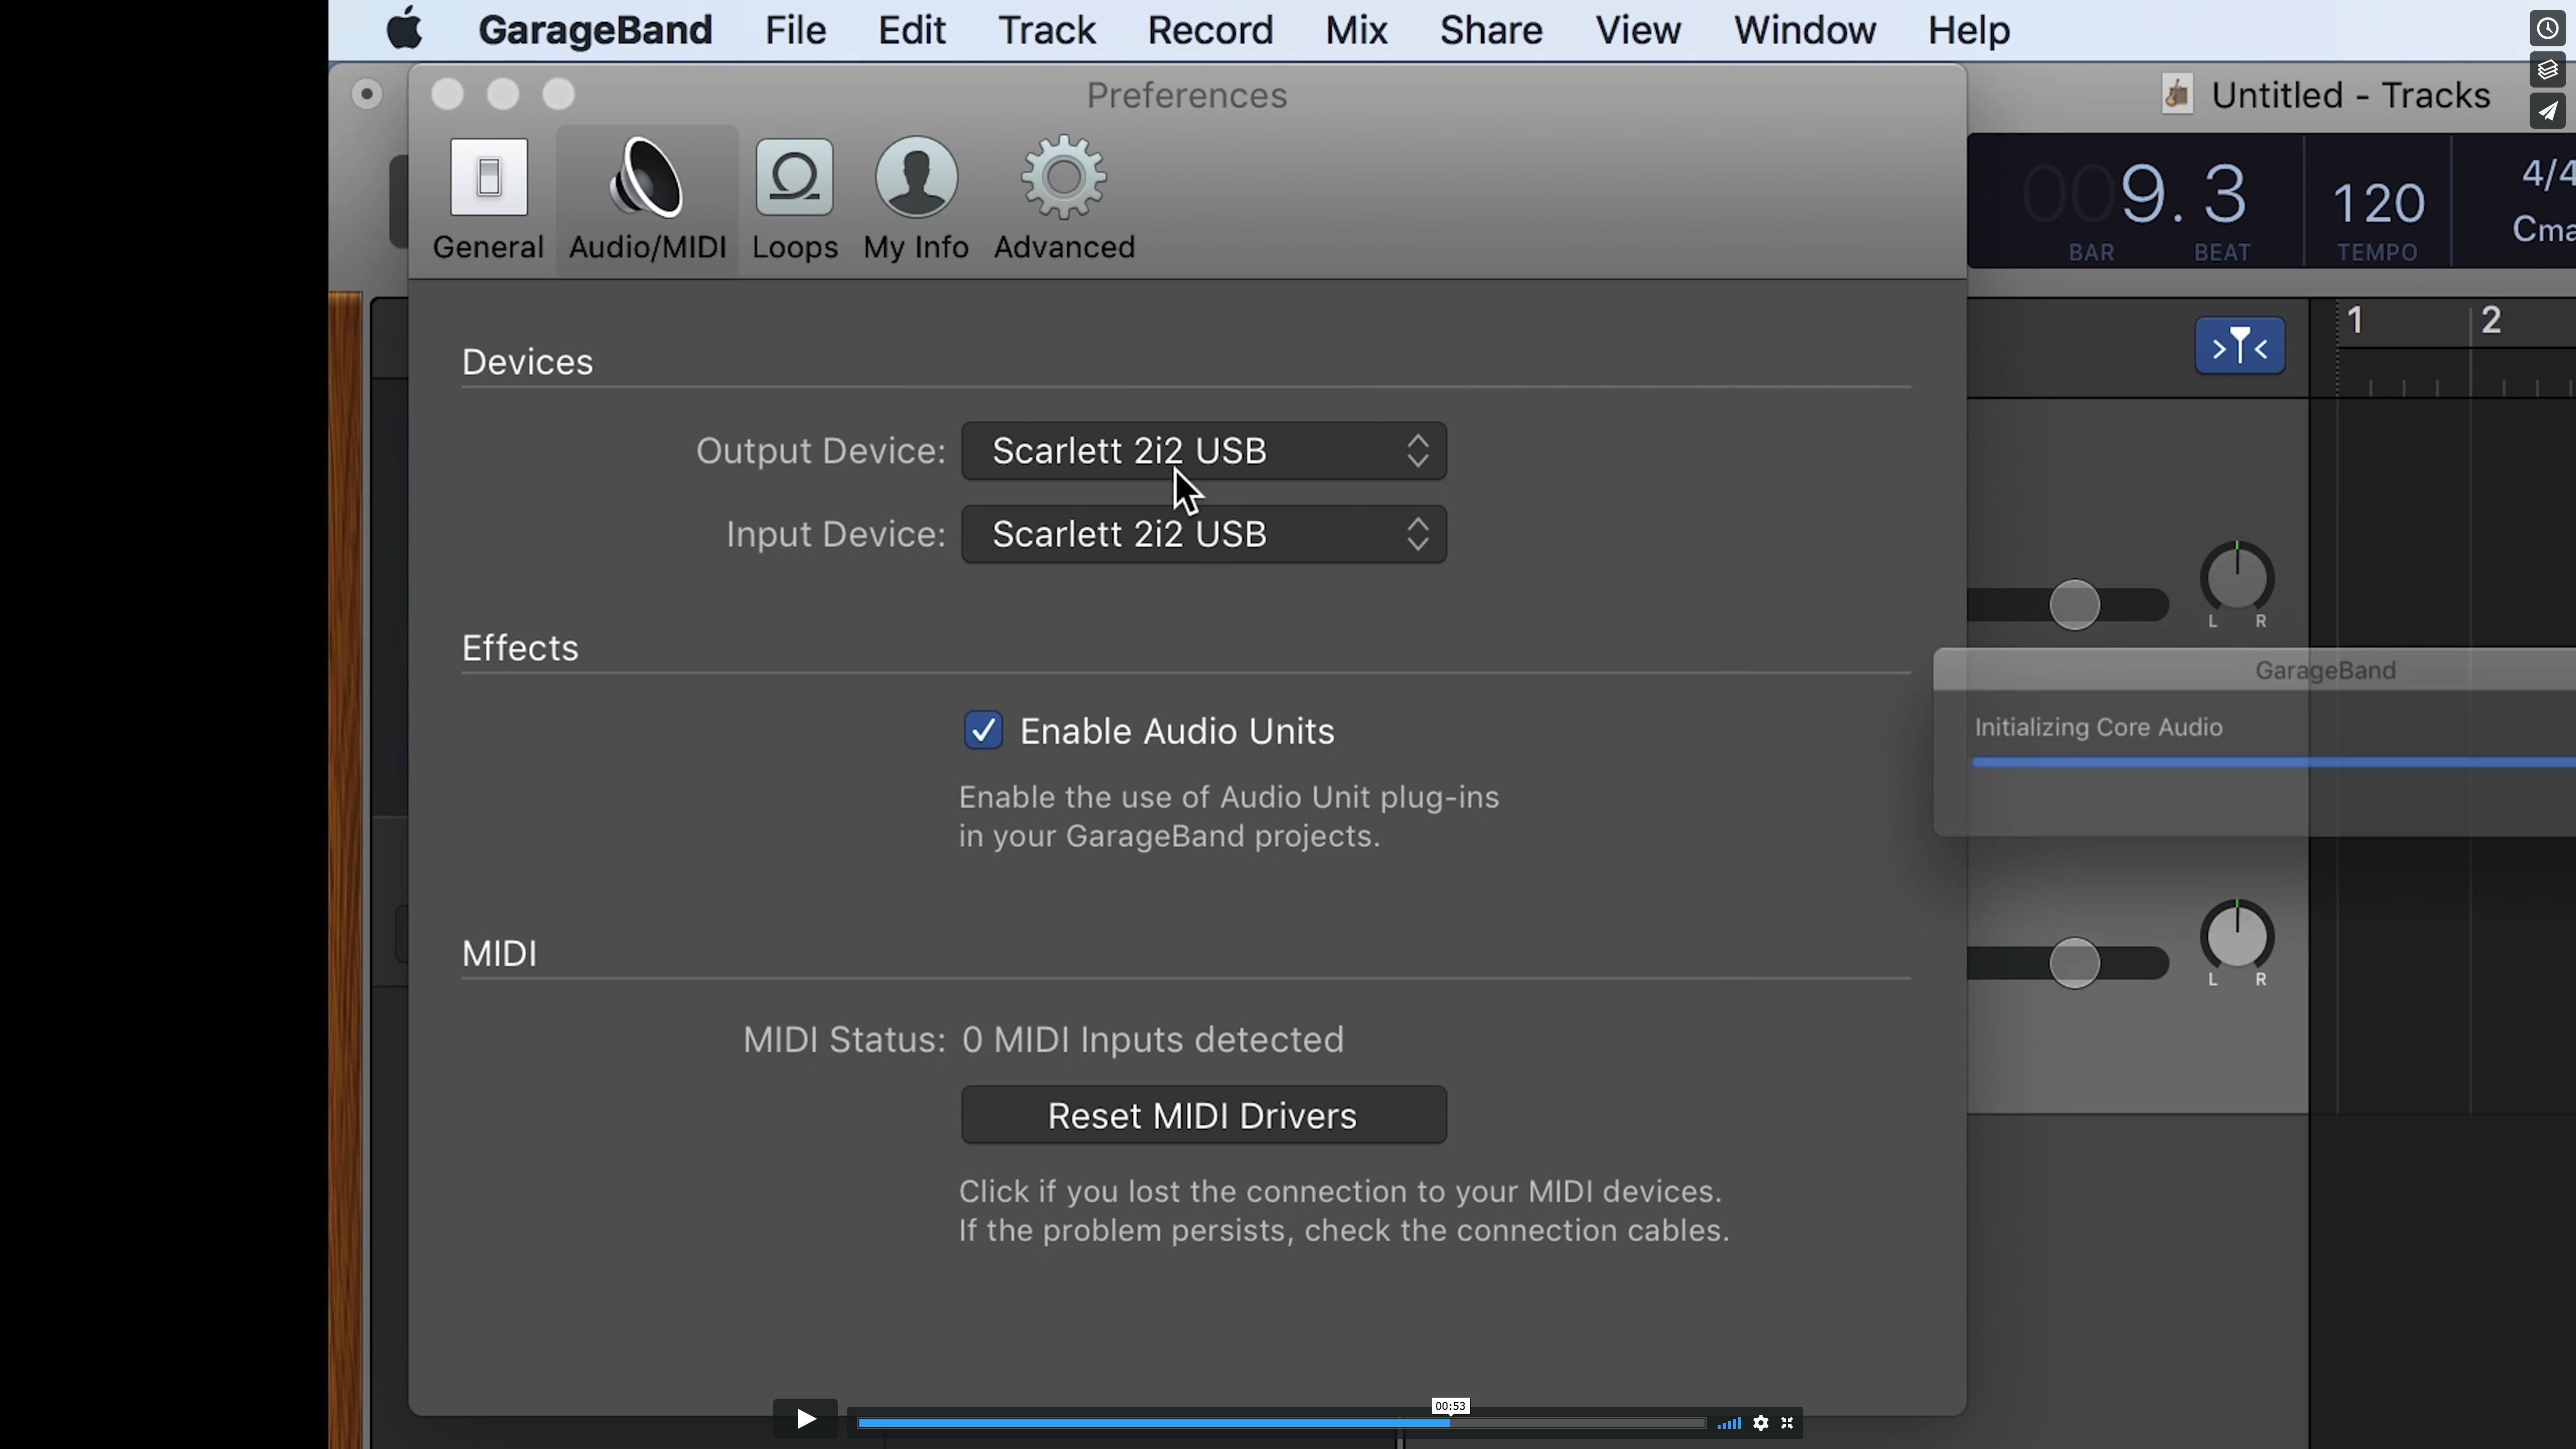
Task: Click the video progress bar
Action: click(1281, 1423)
